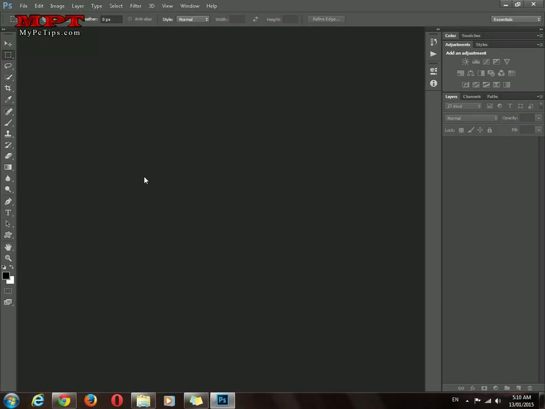Toggle lock all
This screenshot has width=545, height=409.
tap(489, 131)
